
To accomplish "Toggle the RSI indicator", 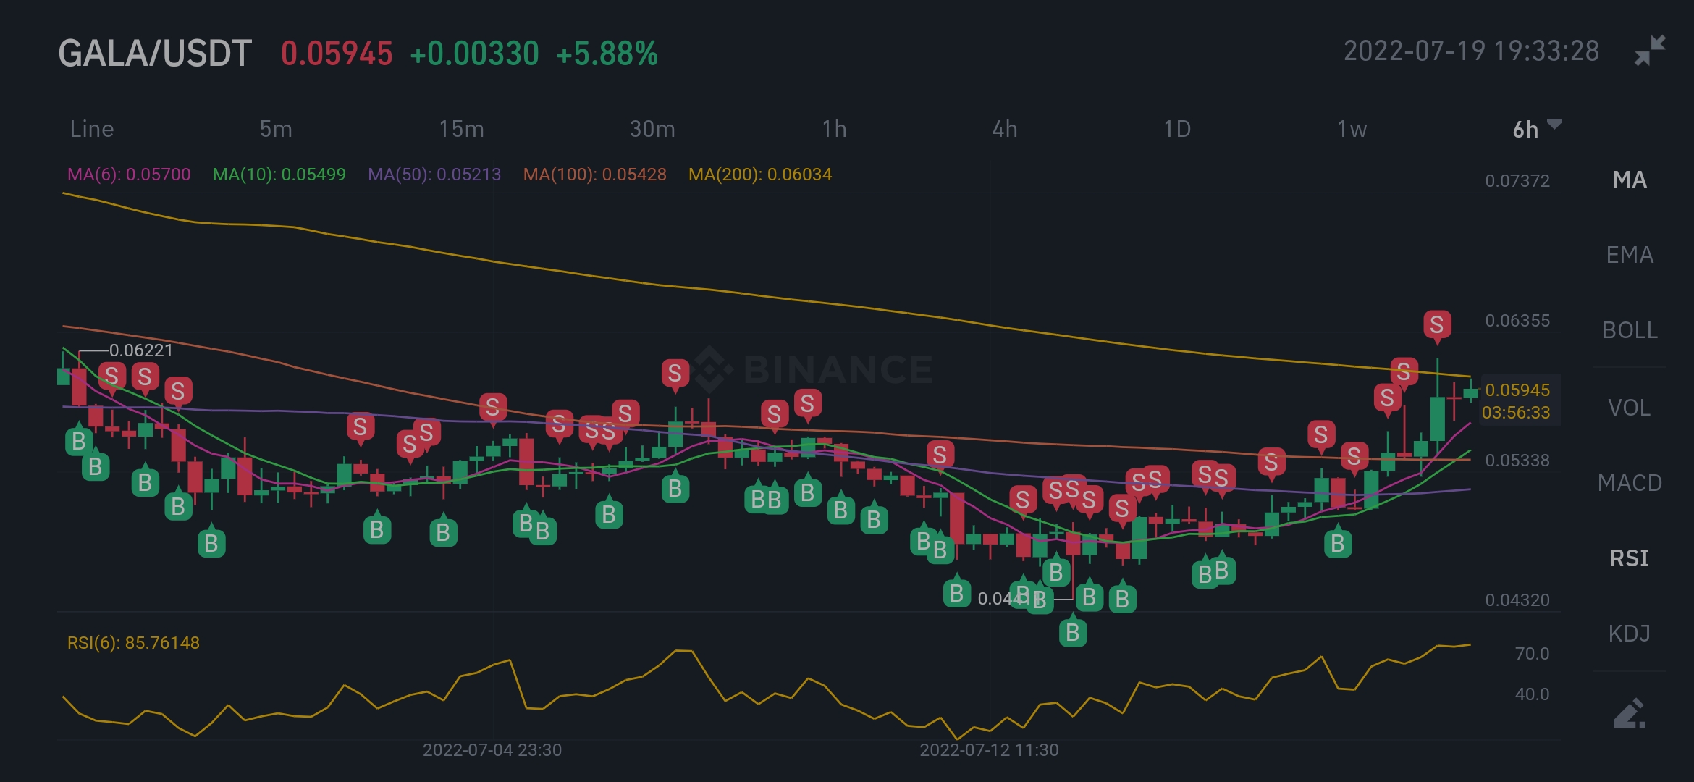I will tap(1630, 558).
